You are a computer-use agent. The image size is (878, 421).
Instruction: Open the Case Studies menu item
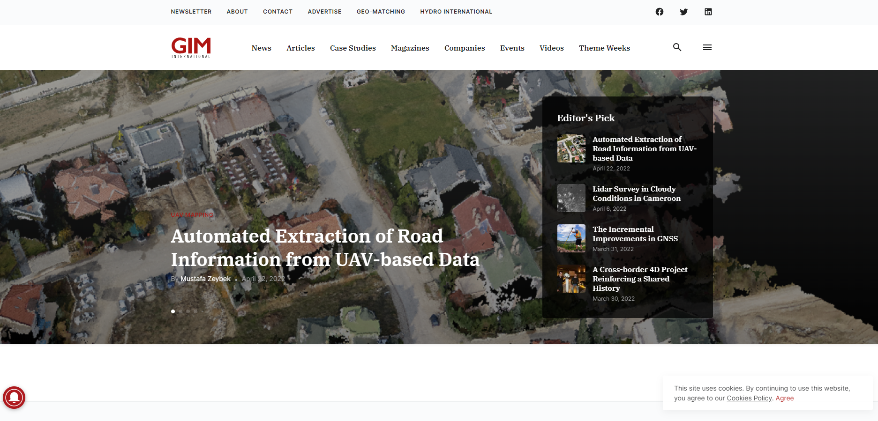coord(353,48)
